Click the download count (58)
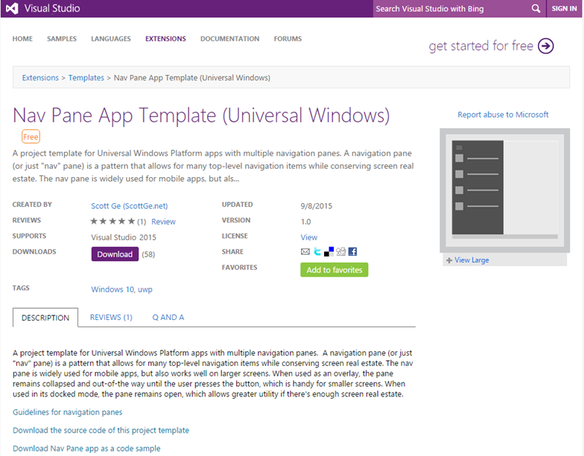This screenshot has height=456, width=584. [x=148, y=254]
